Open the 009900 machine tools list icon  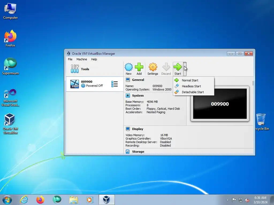pyautogui.click(x=115, y=84)
